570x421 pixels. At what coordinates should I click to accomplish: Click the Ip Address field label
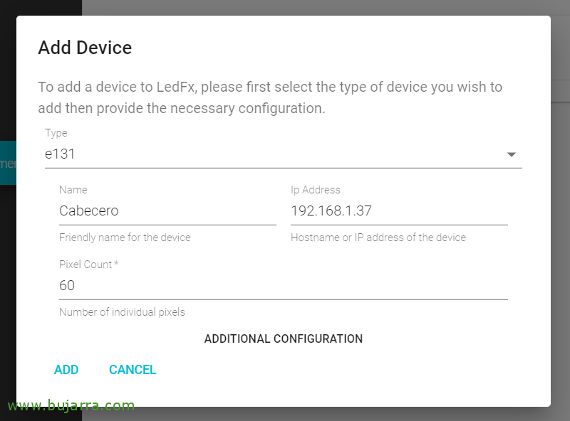point(316,190)
